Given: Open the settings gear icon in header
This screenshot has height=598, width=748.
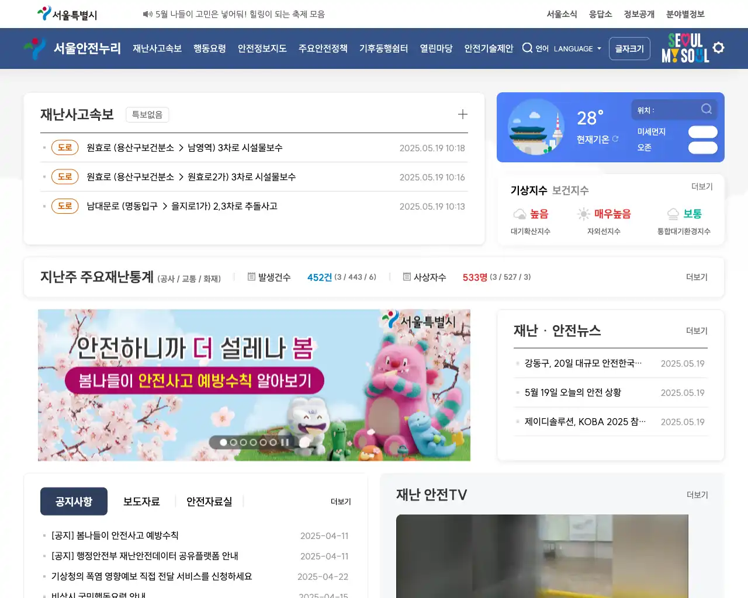Looking at the screenshot, I should (719, 48).
